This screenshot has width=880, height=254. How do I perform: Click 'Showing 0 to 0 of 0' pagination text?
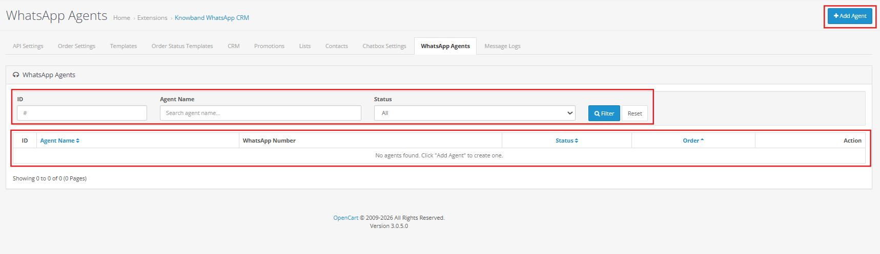click(x=50, y=178)
